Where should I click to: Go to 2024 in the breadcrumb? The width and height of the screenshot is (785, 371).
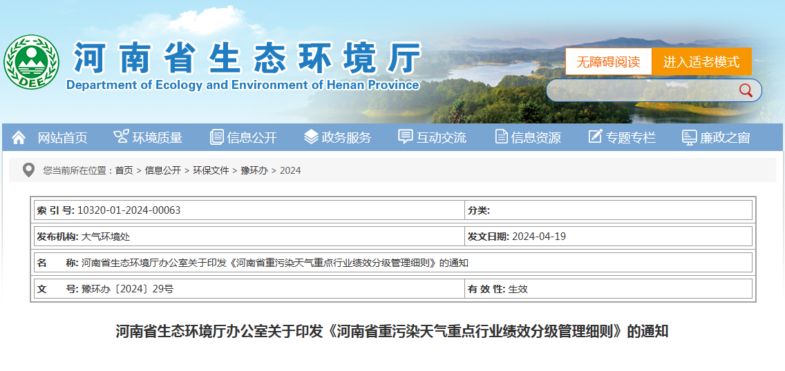(290, 171)
